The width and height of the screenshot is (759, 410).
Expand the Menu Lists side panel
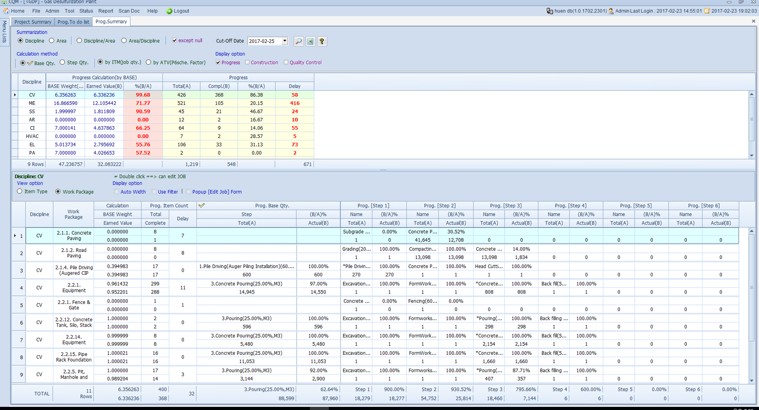click(4, 32)
